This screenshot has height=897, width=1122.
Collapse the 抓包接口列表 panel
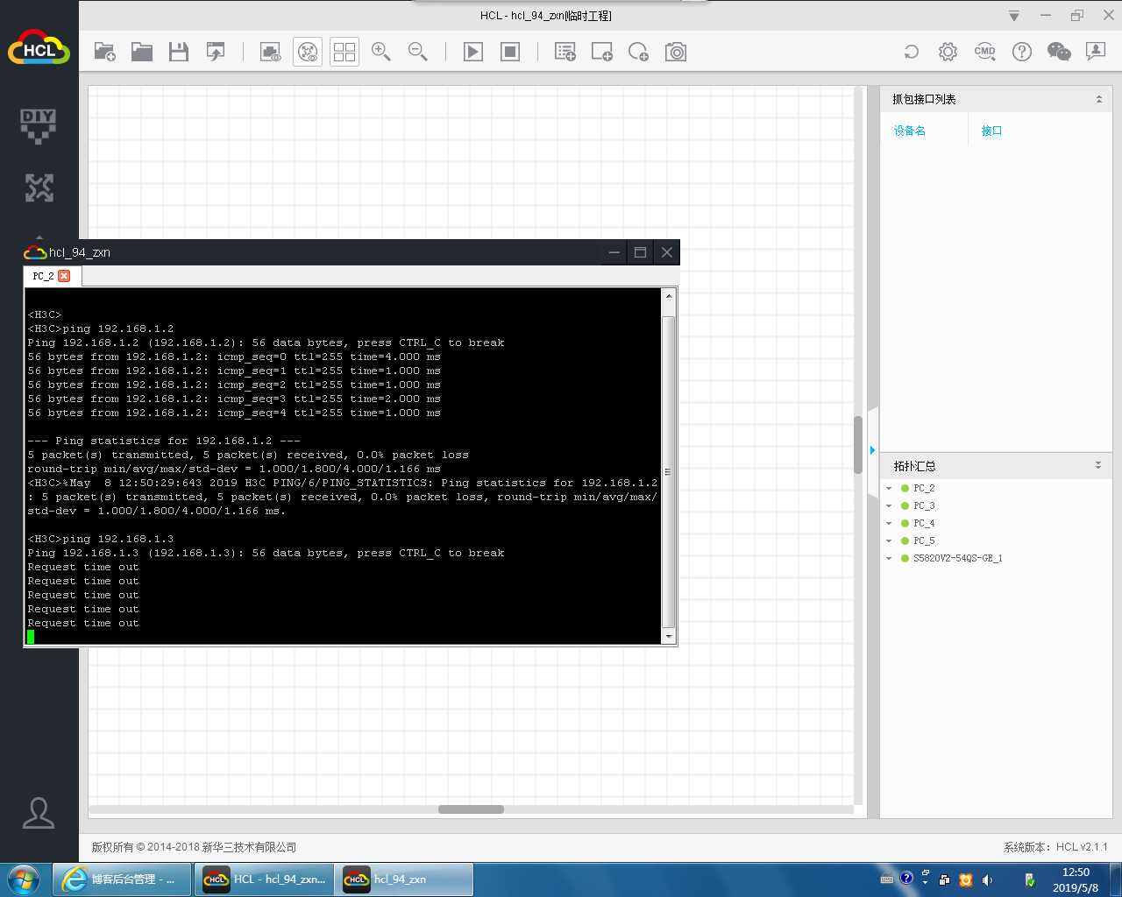[x=1099, y=99]
